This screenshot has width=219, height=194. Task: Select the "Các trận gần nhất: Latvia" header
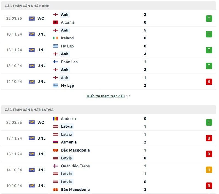[29, 110]
